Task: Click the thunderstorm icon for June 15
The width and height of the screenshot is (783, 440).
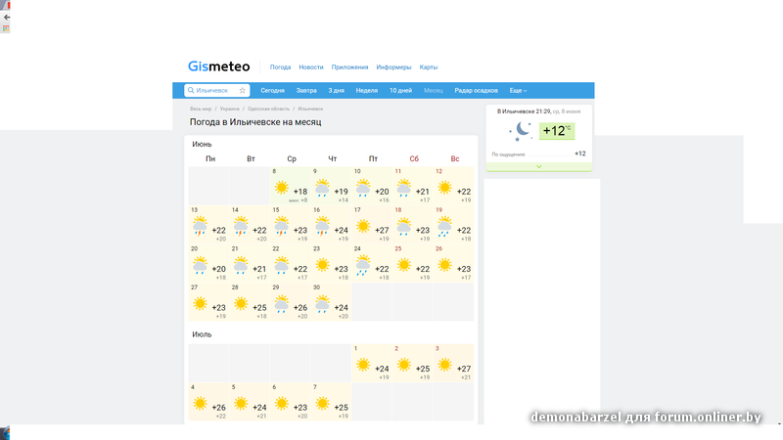Action: [x=282, y=227]
